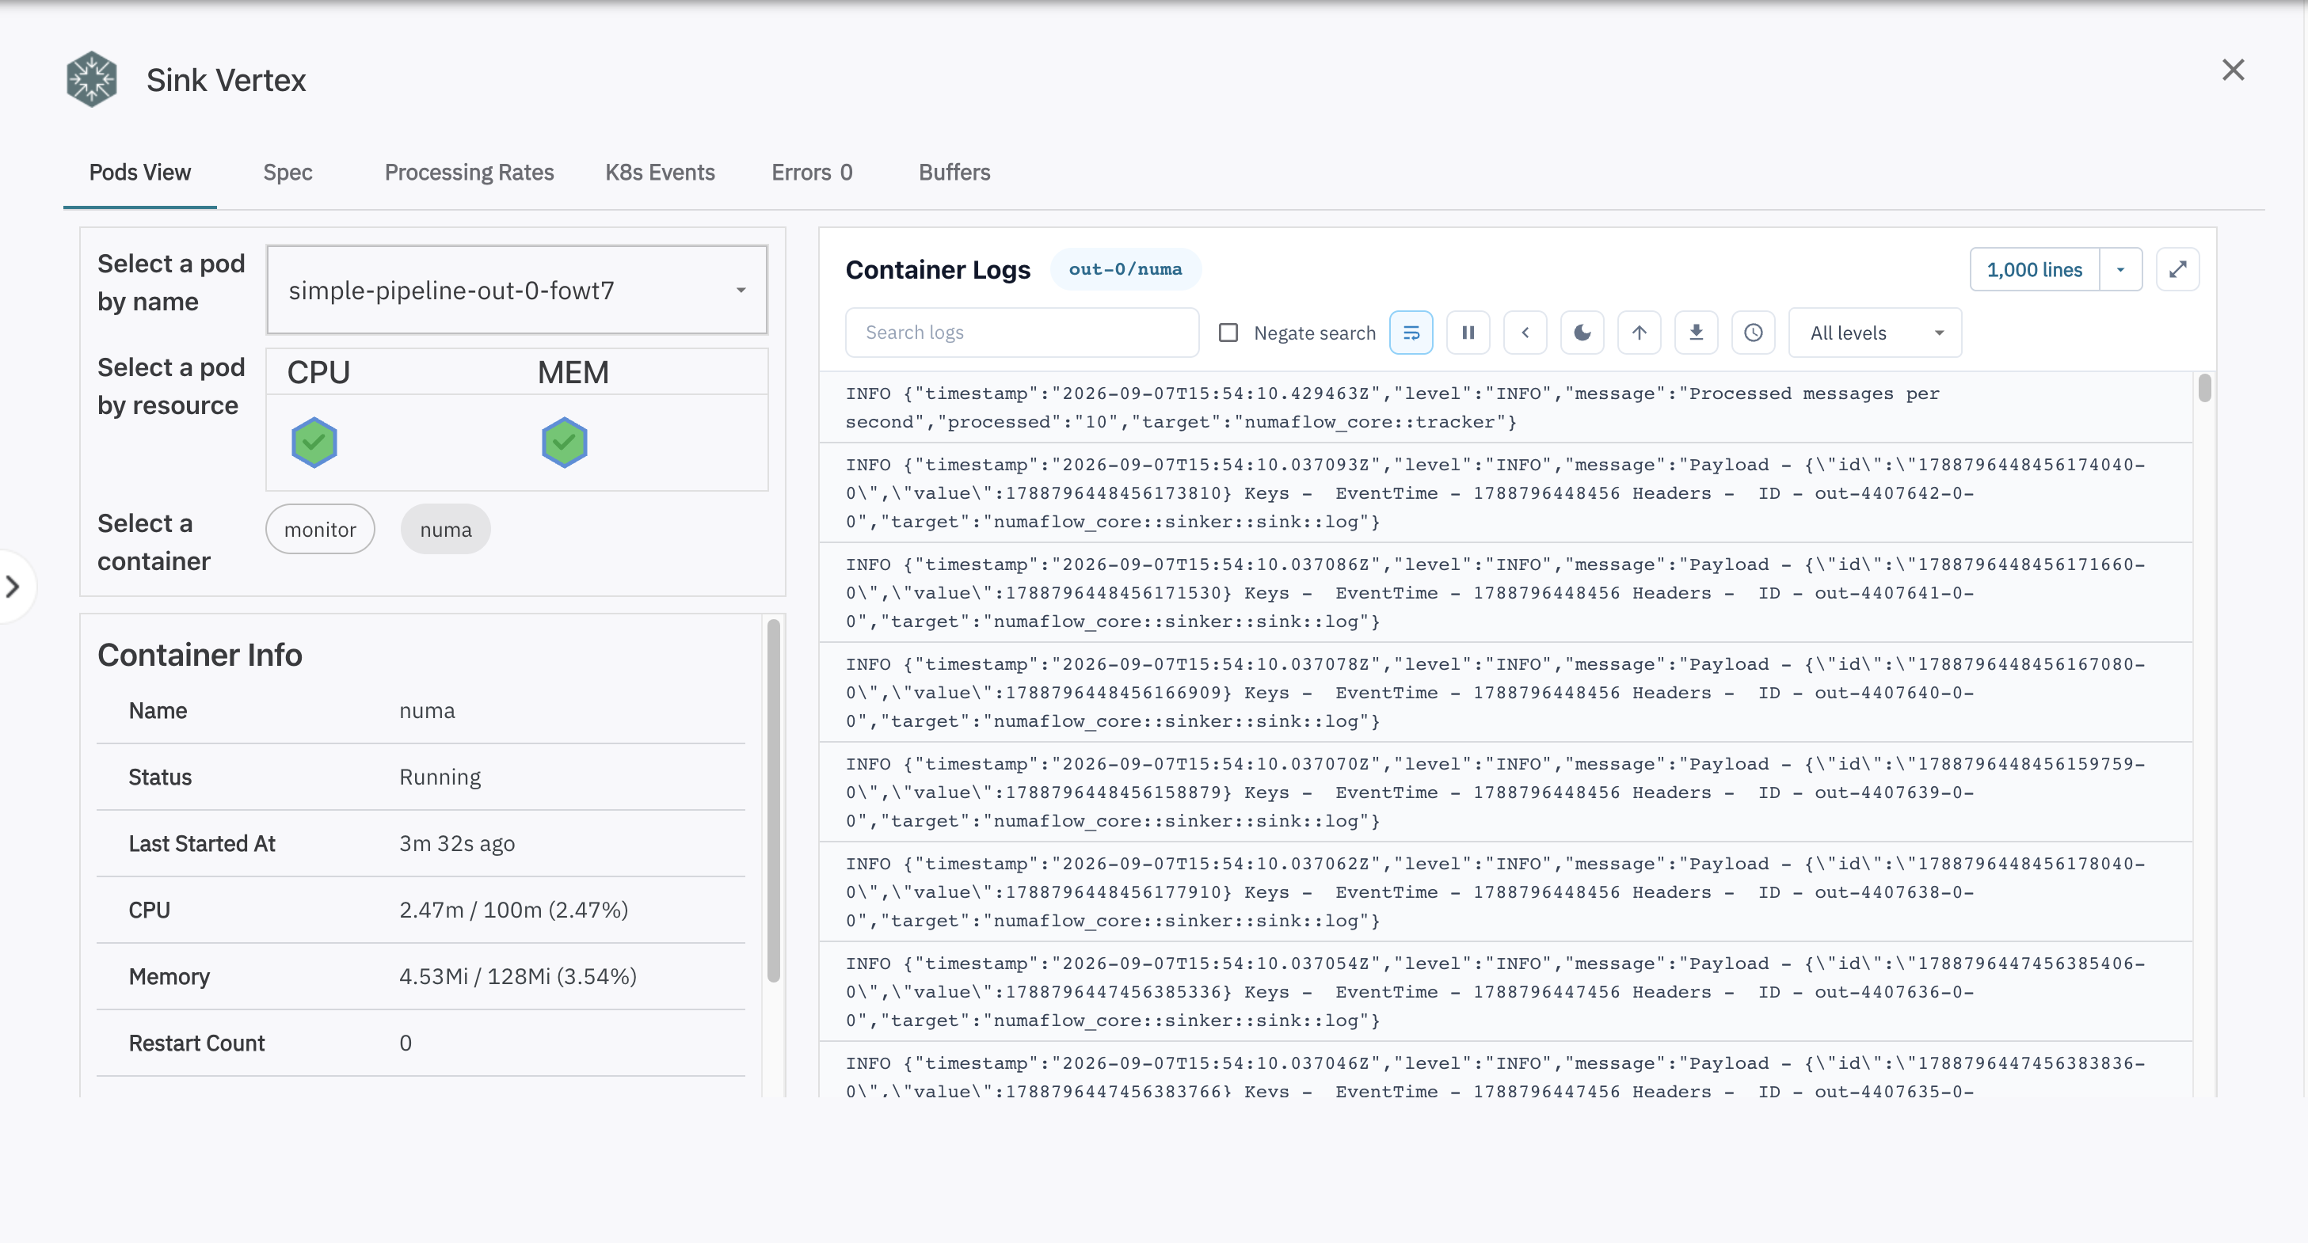Screen dimensions: 2308x1243
Task: Click the 'Container Logs' heading
Action: (x=938, y=269)
